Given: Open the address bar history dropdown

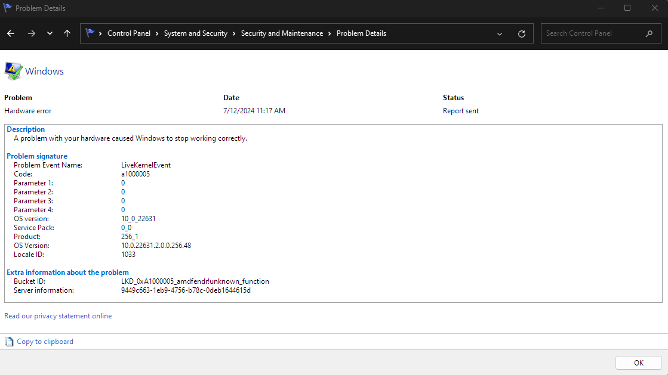Looking at the screenshot, I should (x=500, y=33).
